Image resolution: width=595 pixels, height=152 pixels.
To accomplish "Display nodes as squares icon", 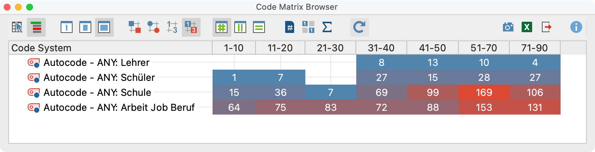I will point(135,27).
